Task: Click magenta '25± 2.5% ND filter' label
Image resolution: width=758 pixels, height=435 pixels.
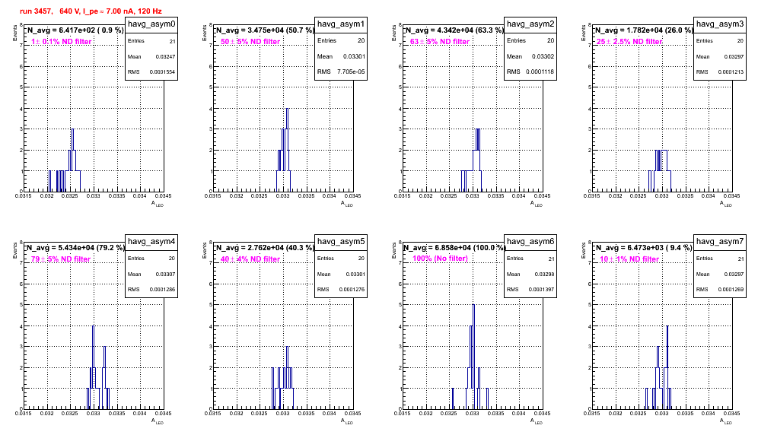Action: pos(629,42)
